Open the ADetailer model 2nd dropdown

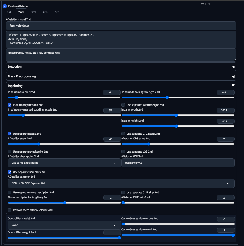[x=121, y=26]
